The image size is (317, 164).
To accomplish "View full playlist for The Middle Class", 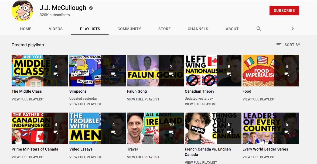I will pyautogui.click(x=28, y=99).
